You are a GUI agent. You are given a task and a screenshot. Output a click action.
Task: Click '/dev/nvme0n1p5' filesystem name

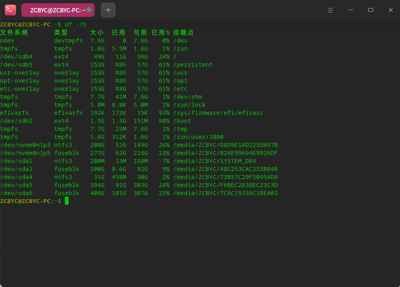click(x=25, y=153)
